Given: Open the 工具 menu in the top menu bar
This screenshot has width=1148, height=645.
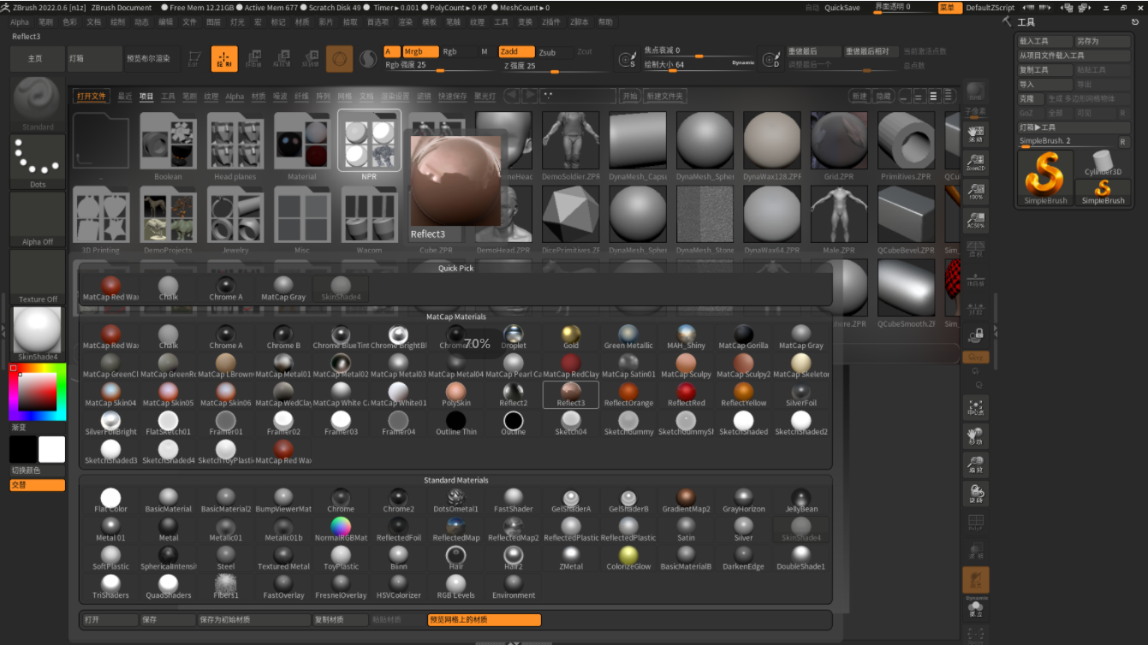Looking at the screenshot, I should point(501,22).
